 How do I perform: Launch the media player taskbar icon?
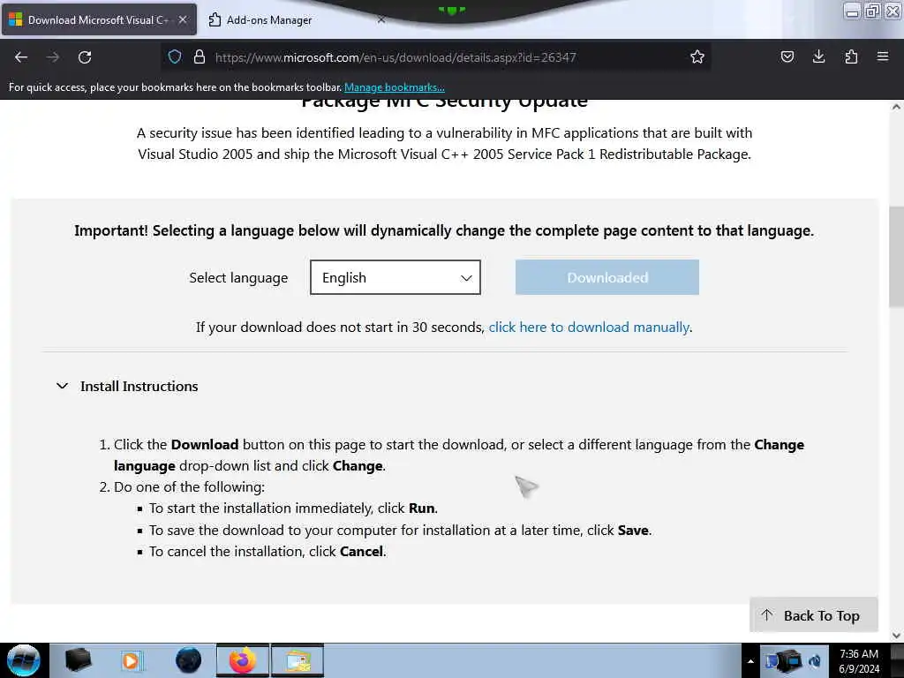coord(131,660)
